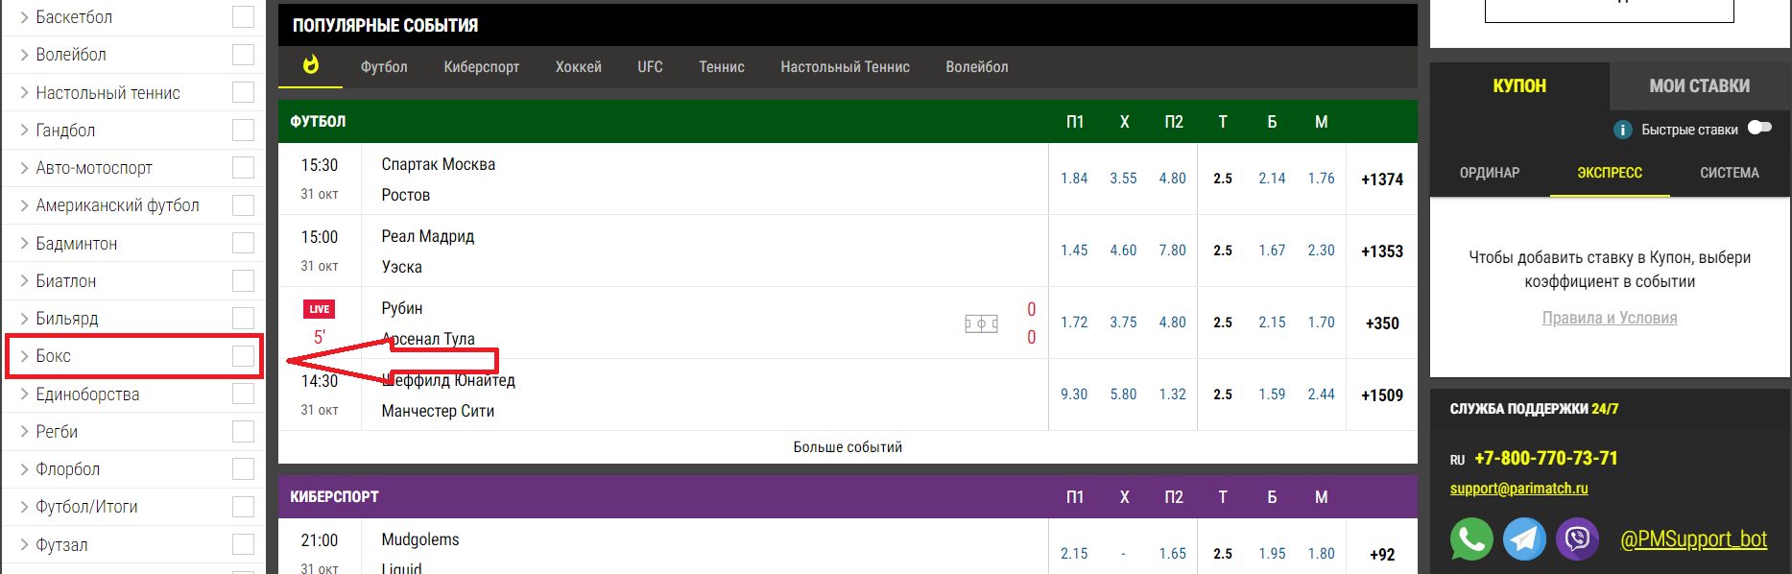Image resolution: width=1792 pixels, height=574 pixels.
Task: Open Telegram support icon
Action: point(1523,539)
